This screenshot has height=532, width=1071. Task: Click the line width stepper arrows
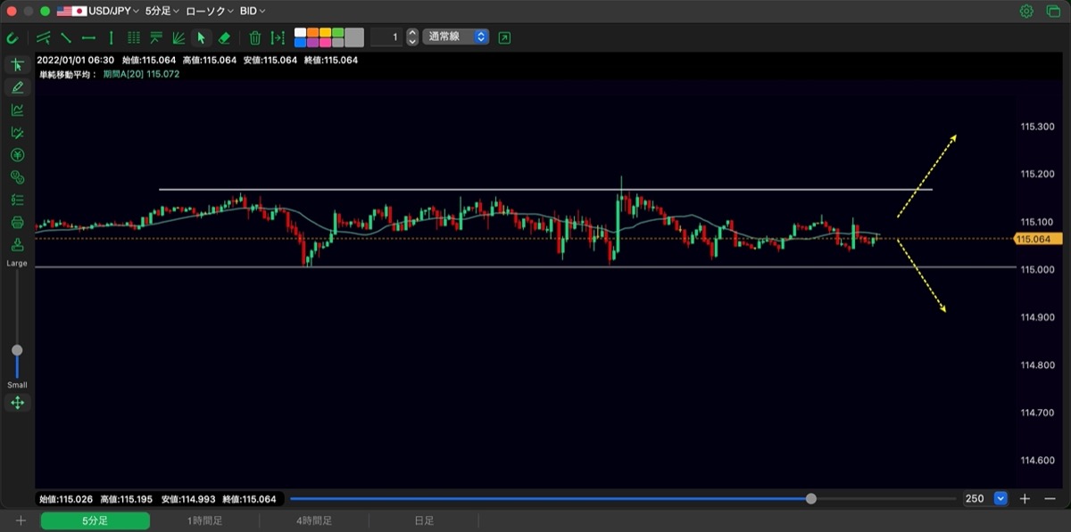411,37
